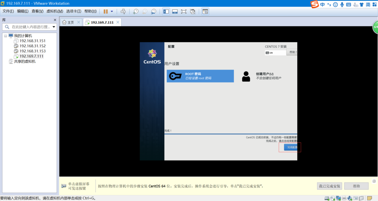Click the 我已完成安装 button
This screenshot has width=378, height=201.
point(329,186)
